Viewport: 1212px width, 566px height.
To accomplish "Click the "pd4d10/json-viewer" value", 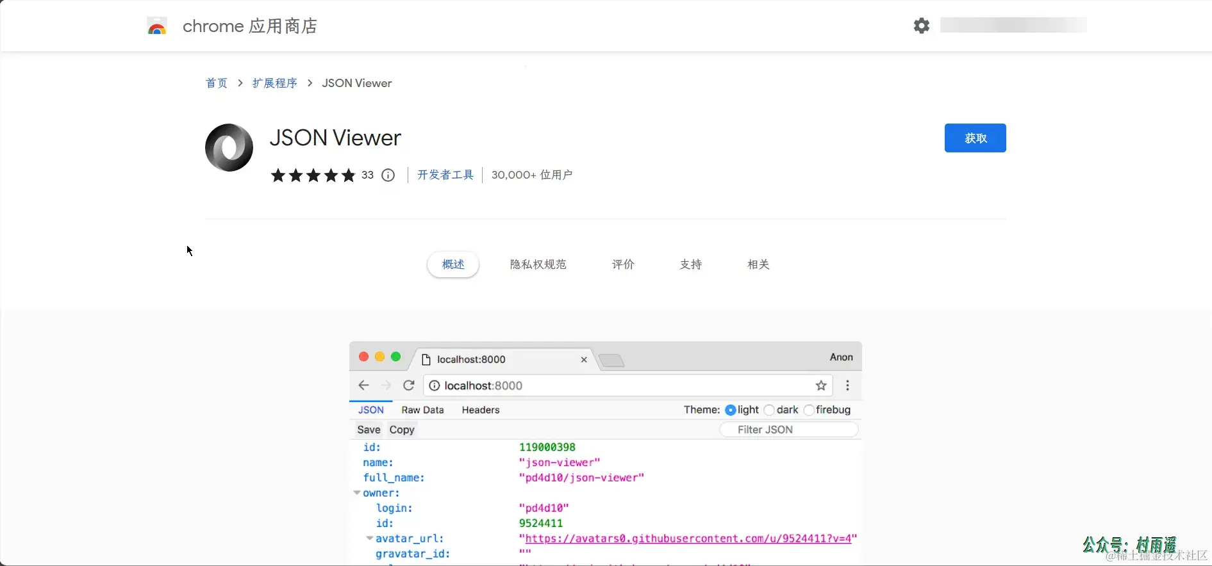I will [x=581, y=478].
